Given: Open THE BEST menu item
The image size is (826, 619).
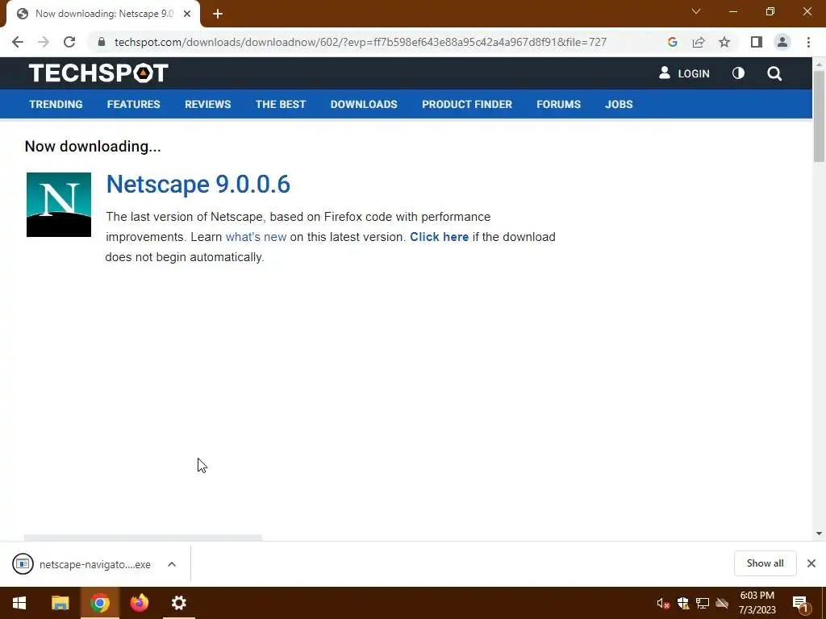Looking at the screenshot, I should [x=280, y=104].
